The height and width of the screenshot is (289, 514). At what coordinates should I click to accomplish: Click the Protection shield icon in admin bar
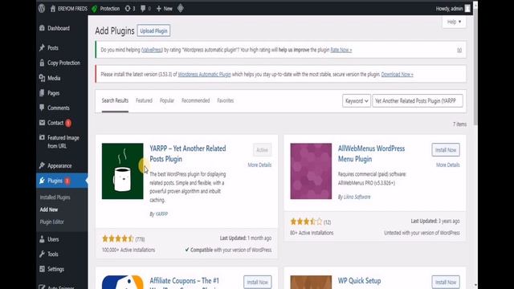[95, 9]
